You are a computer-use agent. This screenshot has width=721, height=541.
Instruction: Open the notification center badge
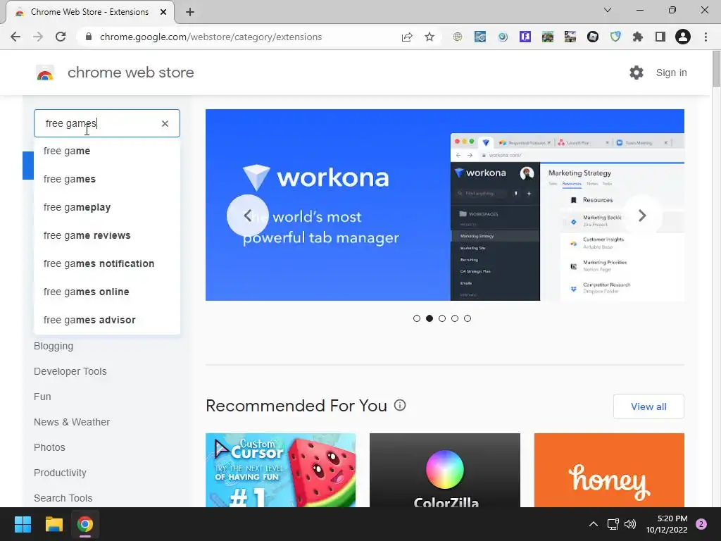click(x=701, y=524)
